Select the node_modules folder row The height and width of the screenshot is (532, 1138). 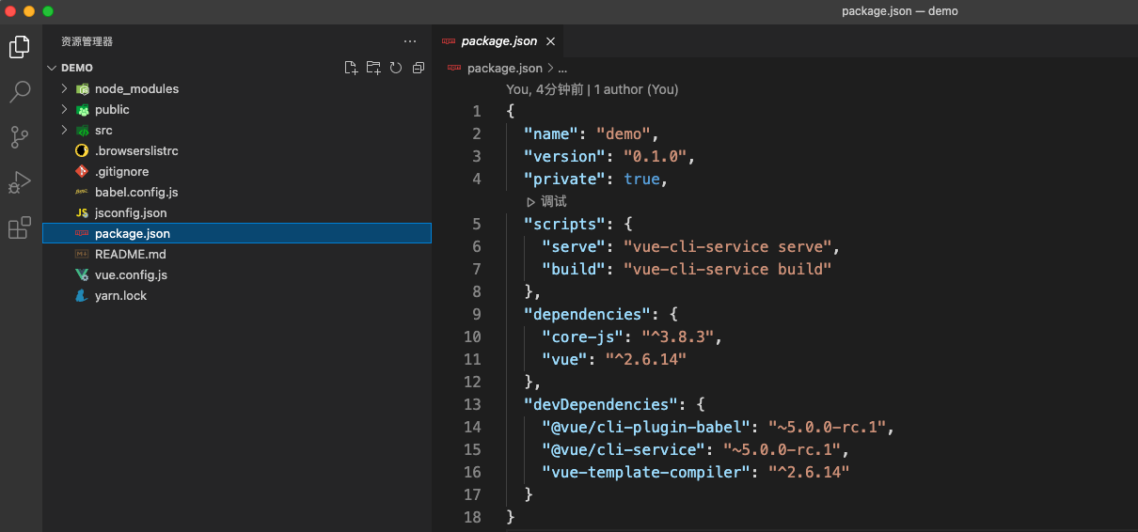pyautogui.click(x=237, y=88)
